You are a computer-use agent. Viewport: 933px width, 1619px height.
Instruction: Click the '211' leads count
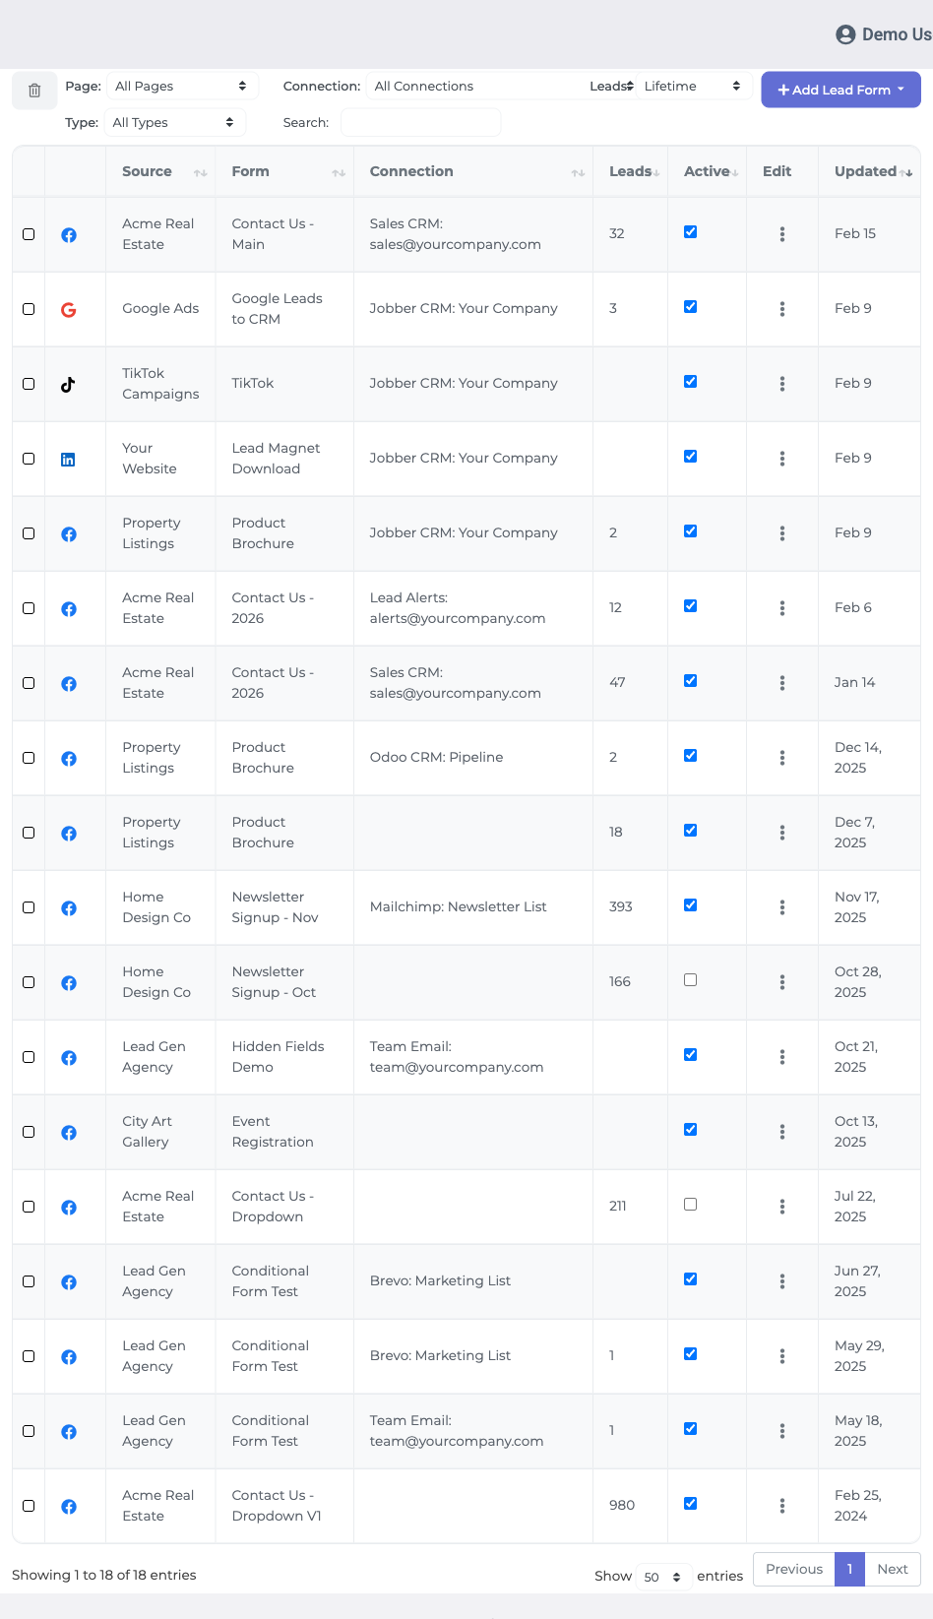[618, 1206]
